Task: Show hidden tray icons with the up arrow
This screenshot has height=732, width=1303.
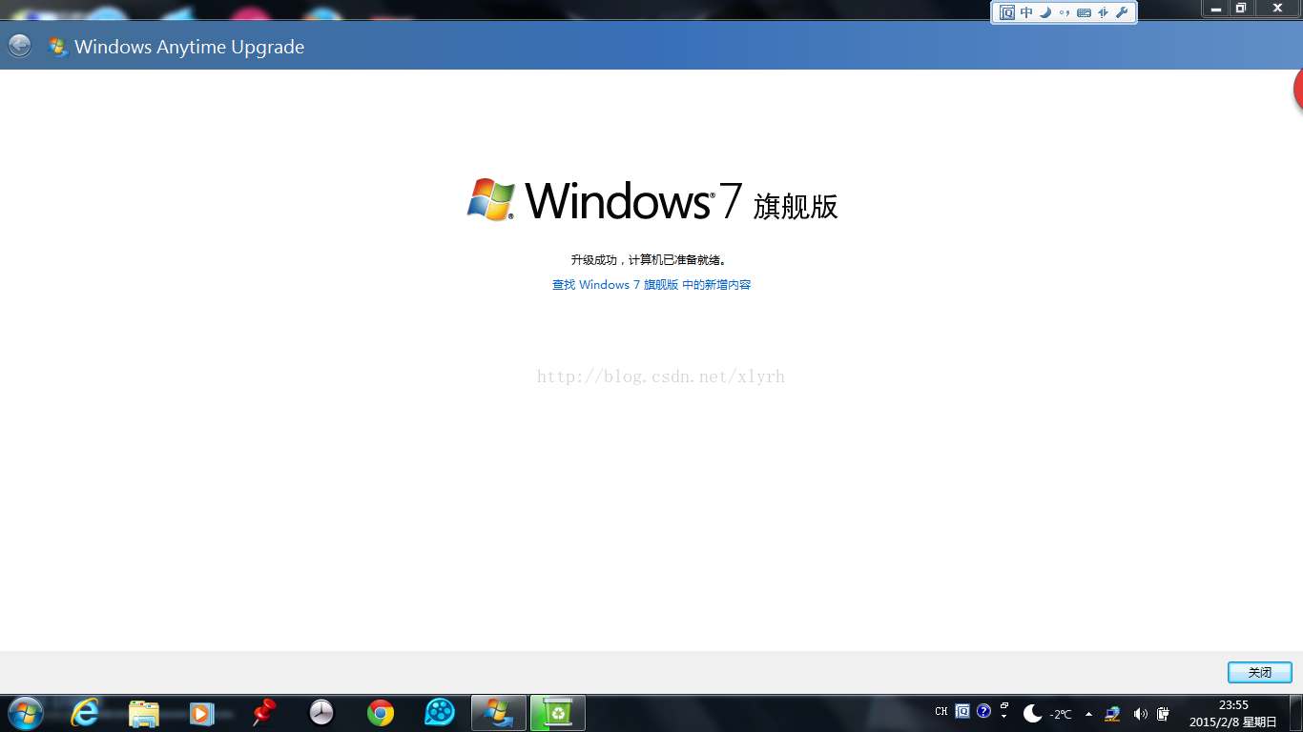Action: pyautogui.click(x=1088, y=713)
